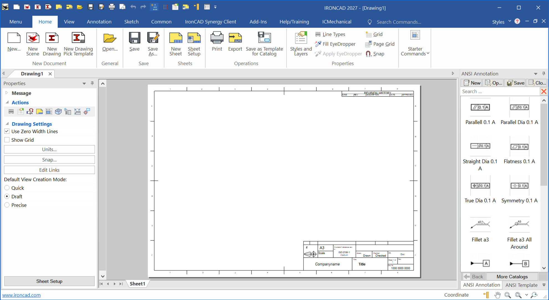Click the Export icon

click(235, 38)
